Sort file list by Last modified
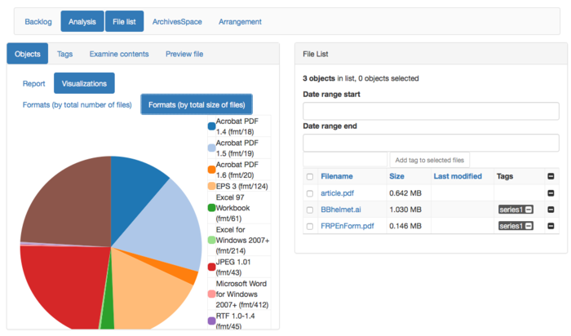Viewport: 571px width, 336px height. tap(457, 176)
